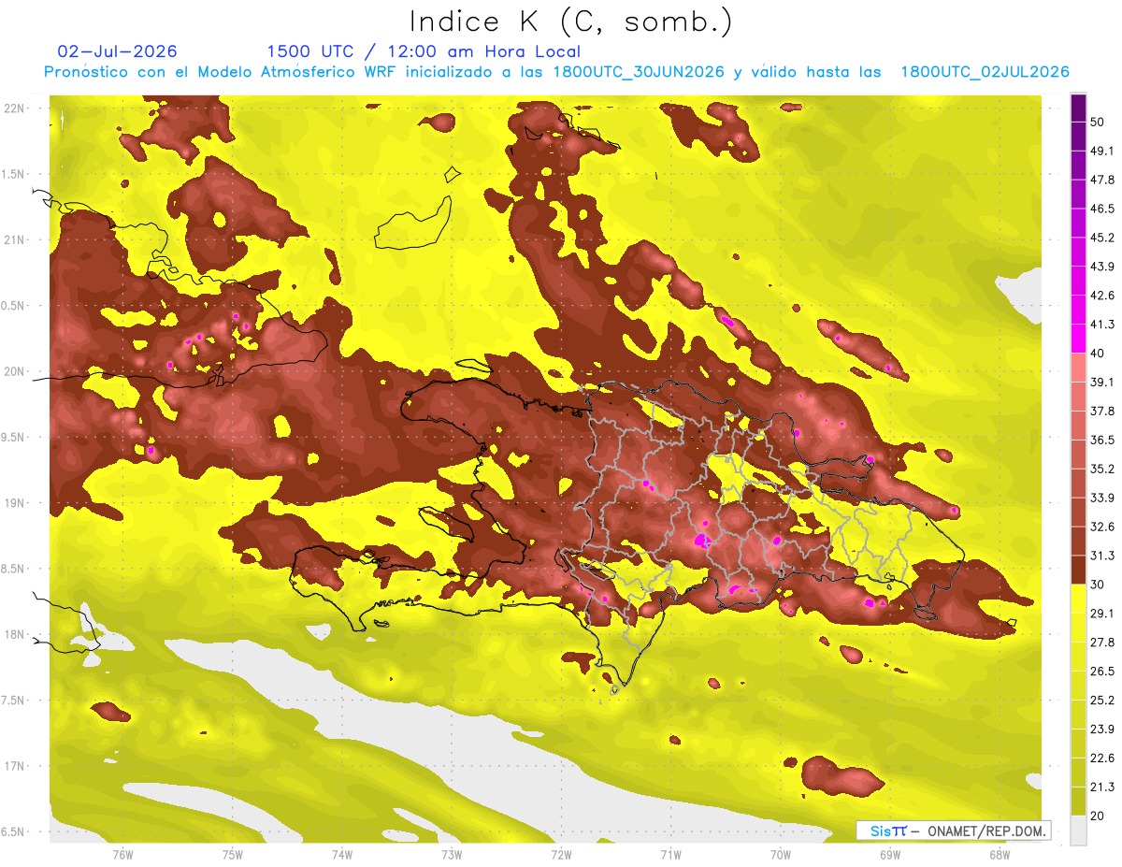Click the "31.3" color scale value

[1102, 556]
